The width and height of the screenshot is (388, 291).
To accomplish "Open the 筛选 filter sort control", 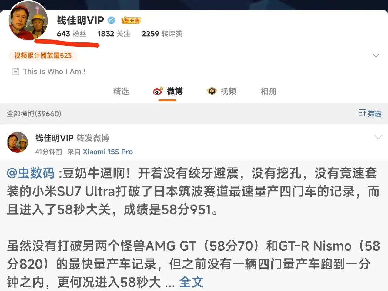I will point(370,113).
